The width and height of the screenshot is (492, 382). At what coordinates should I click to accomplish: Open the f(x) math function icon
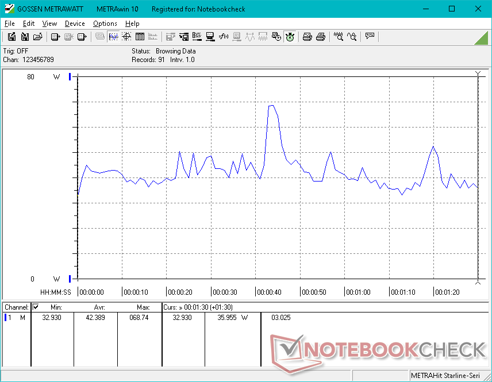224,37
